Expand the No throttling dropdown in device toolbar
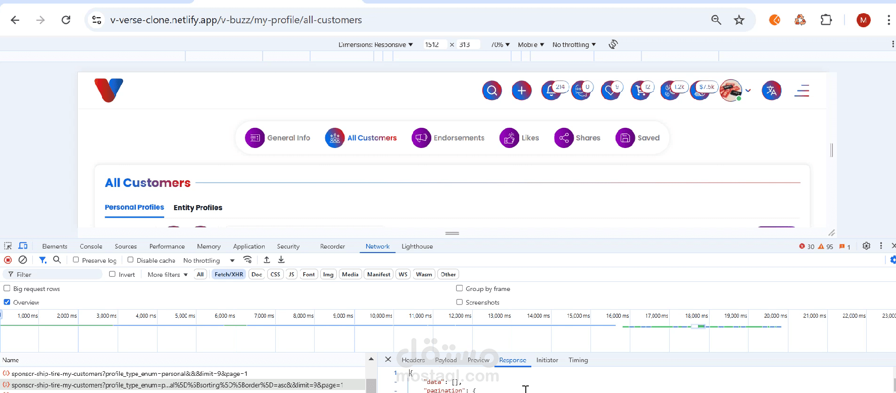The image size is (896, 393). point(574,44)
